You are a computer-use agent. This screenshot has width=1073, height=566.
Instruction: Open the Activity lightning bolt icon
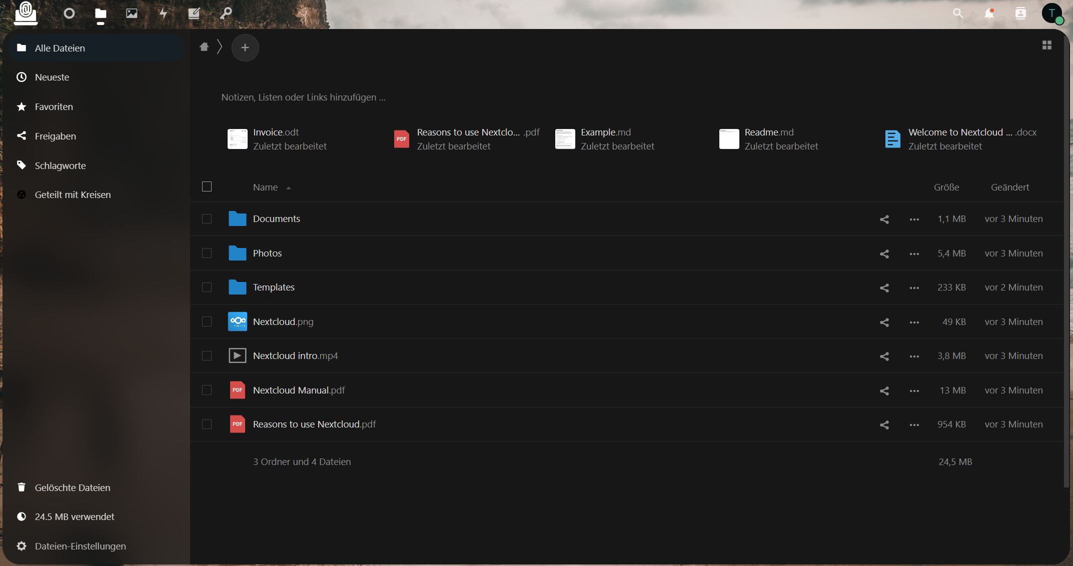[163, 13]
